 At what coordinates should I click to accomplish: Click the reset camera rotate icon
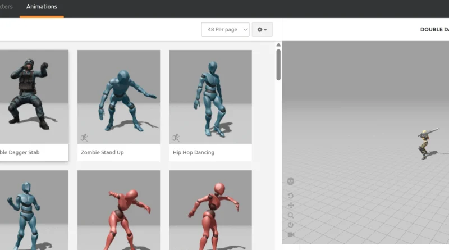[x=291, y=196]
